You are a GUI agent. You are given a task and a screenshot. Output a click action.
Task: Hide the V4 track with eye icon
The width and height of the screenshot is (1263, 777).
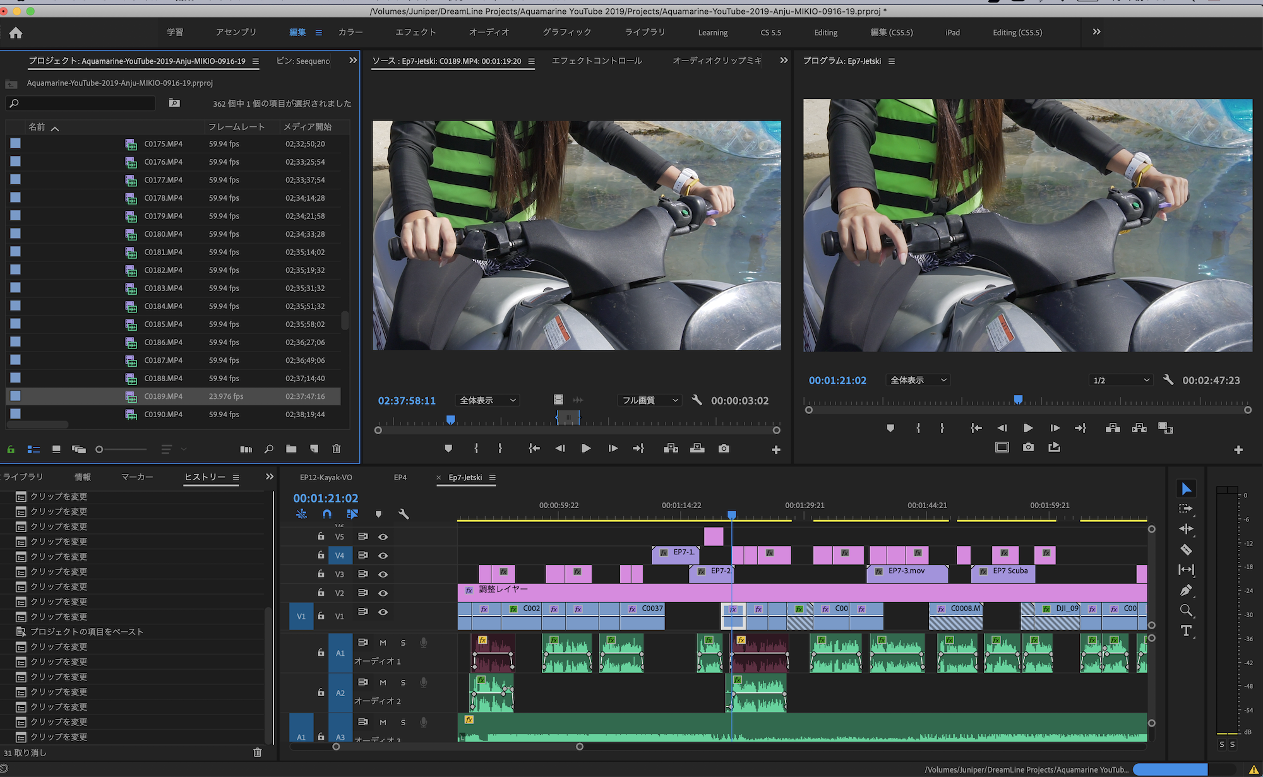click(x=383, y=555)
